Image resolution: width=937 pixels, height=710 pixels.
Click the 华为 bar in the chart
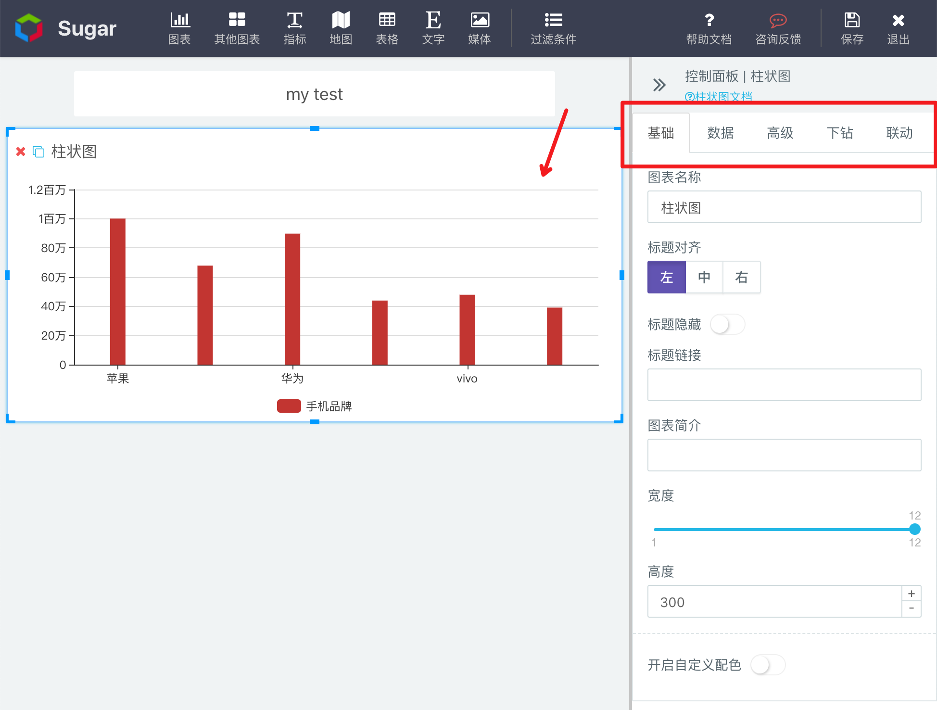pyautogui.click(x=292, y=299)
